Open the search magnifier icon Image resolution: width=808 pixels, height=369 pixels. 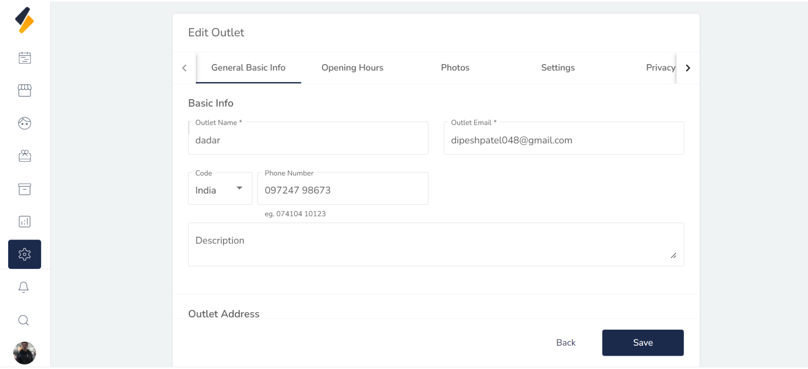click(24, 320)
